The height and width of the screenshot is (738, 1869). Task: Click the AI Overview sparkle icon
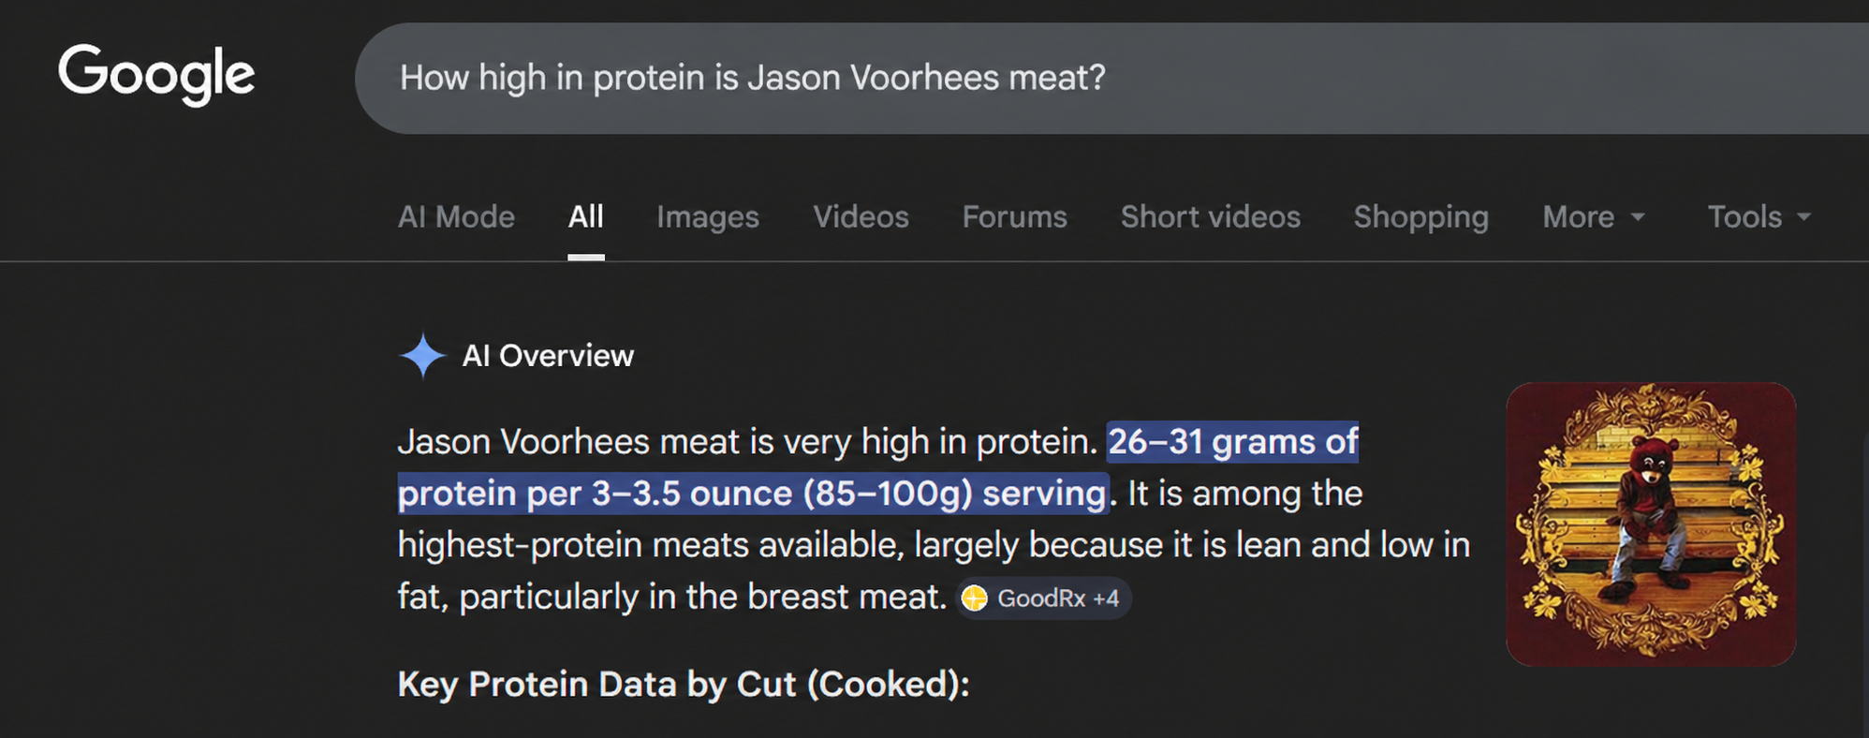coord(422,356)
